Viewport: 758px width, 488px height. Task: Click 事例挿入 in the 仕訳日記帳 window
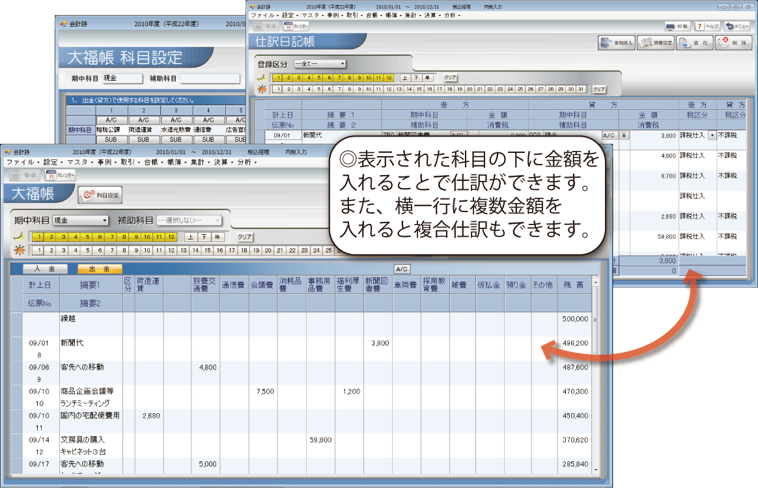[x=617, y=43]
